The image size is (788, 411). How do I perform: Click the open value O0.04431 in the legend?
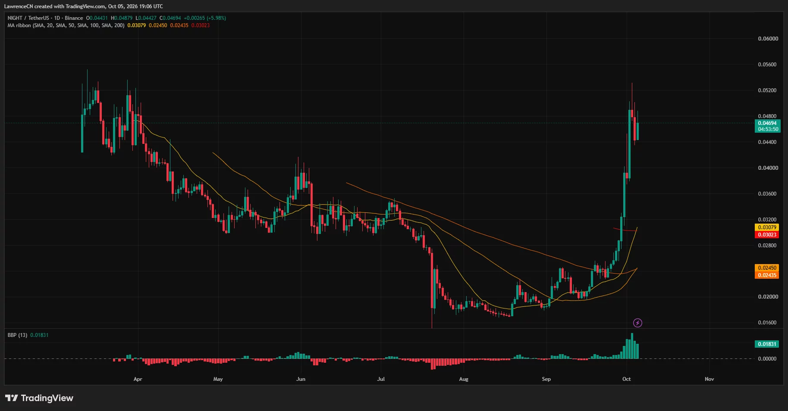click(x=97, y=18)
